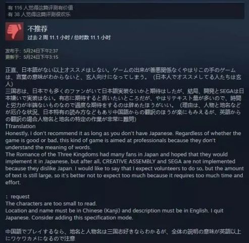The width and height of the screenshot is (249, 243).
Task: Click the words CREATIVE ASSEMBLY in the review
Action: tap(129, 161)
